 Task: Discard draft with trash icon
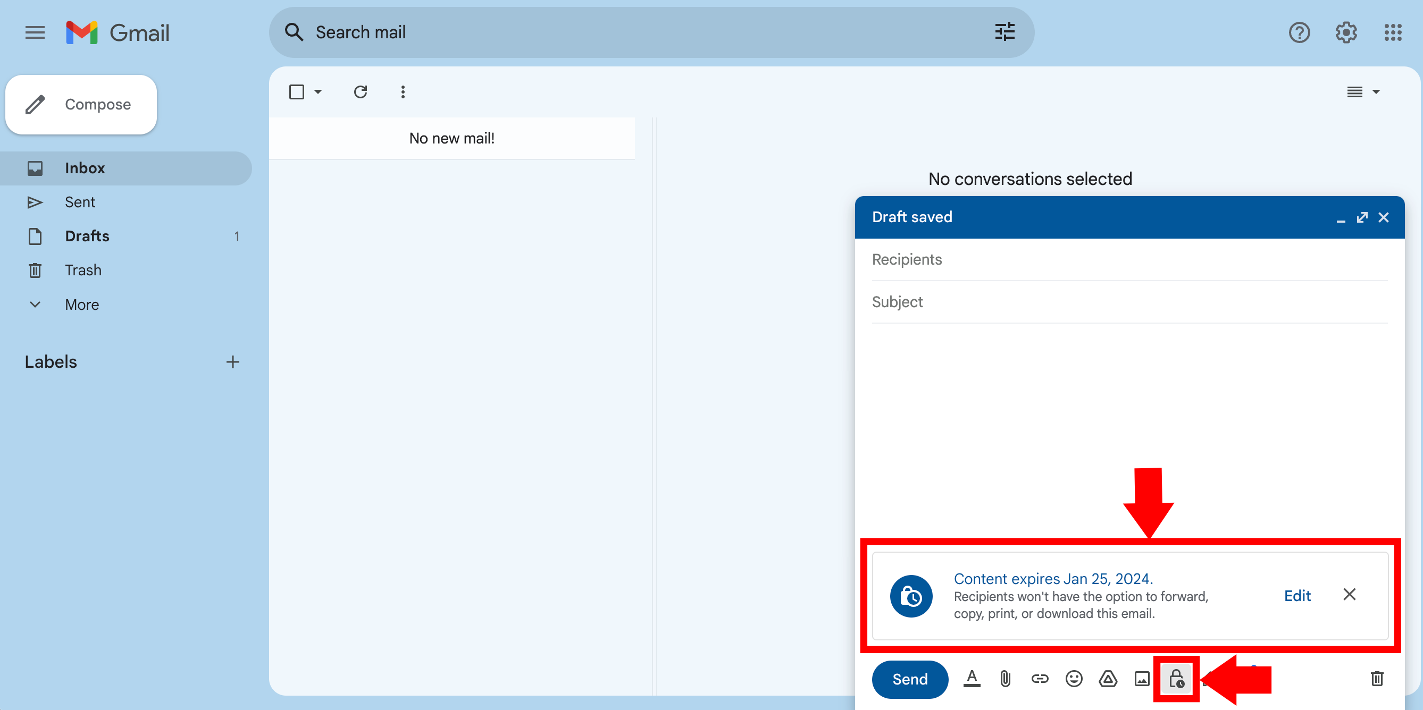[x=1377, y=679]
